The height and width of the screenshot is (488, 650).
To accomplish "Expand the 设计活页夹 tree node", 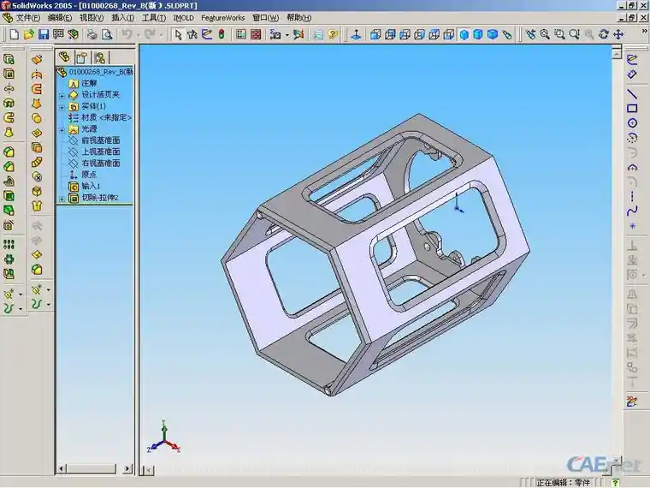I will point(62,96).
